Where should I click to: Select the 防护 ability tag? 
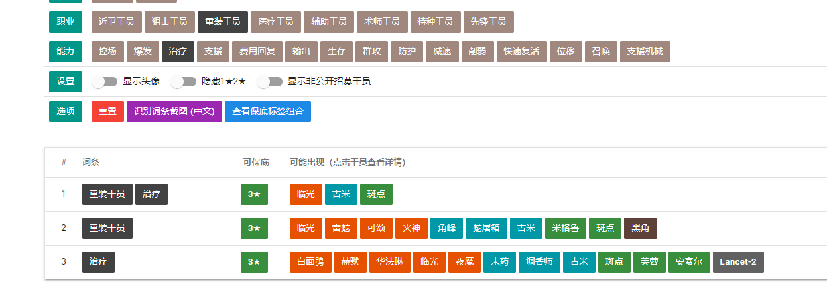click(407, 52)
